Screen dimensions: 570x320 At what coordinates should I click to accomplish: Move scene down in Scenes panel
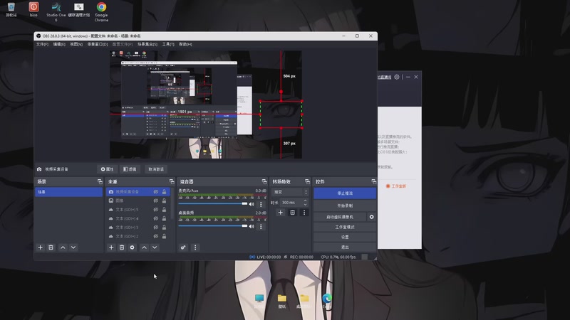tap(73, 247)
